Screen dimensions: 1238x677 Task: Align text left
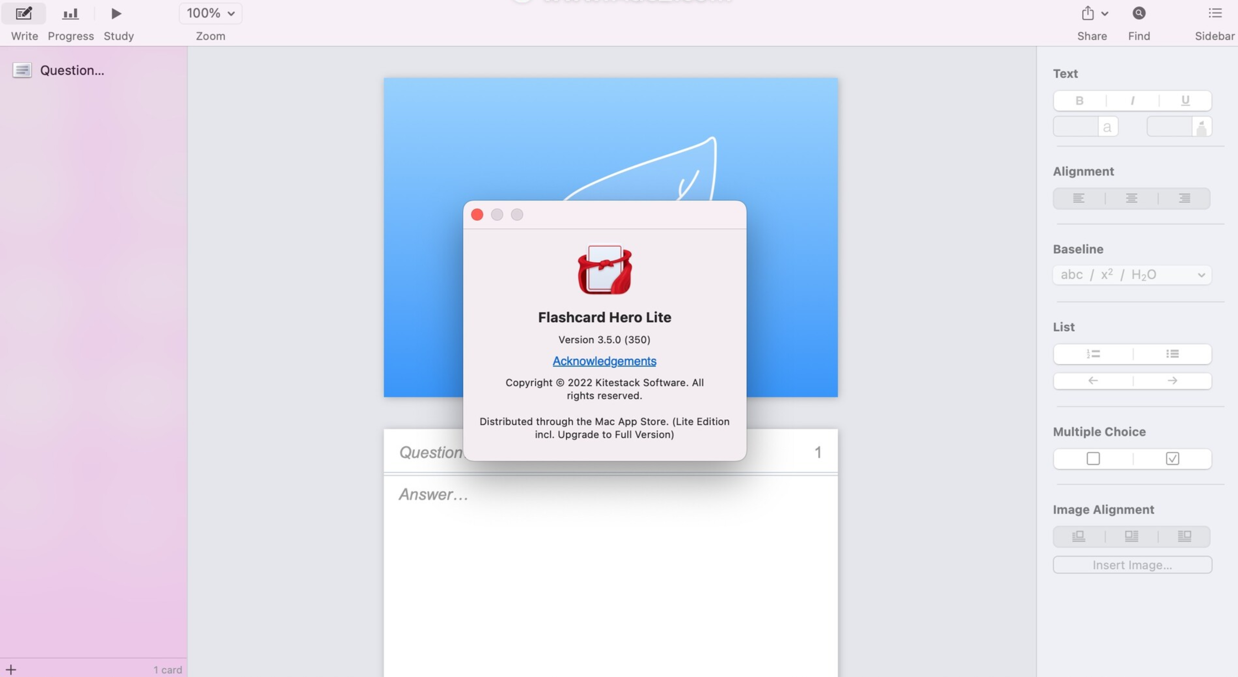[x=1078, y=199]
